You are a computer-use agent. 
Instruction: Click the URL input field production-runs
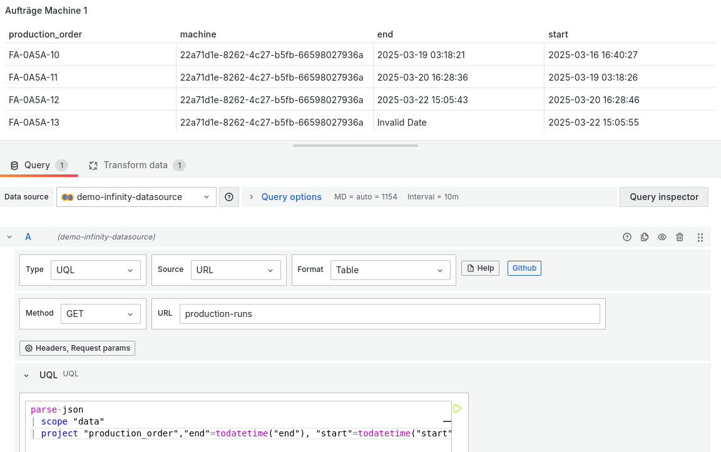(x=389, y=314)
